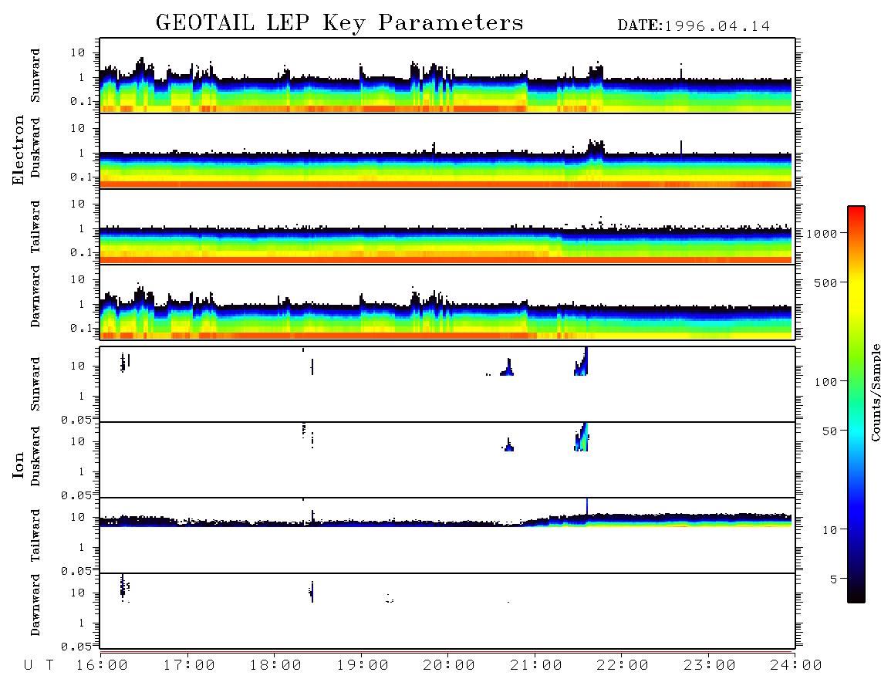
Task: Click the 0.05 tick of Ion Sunward panel
Action: (x=76, y=419)
